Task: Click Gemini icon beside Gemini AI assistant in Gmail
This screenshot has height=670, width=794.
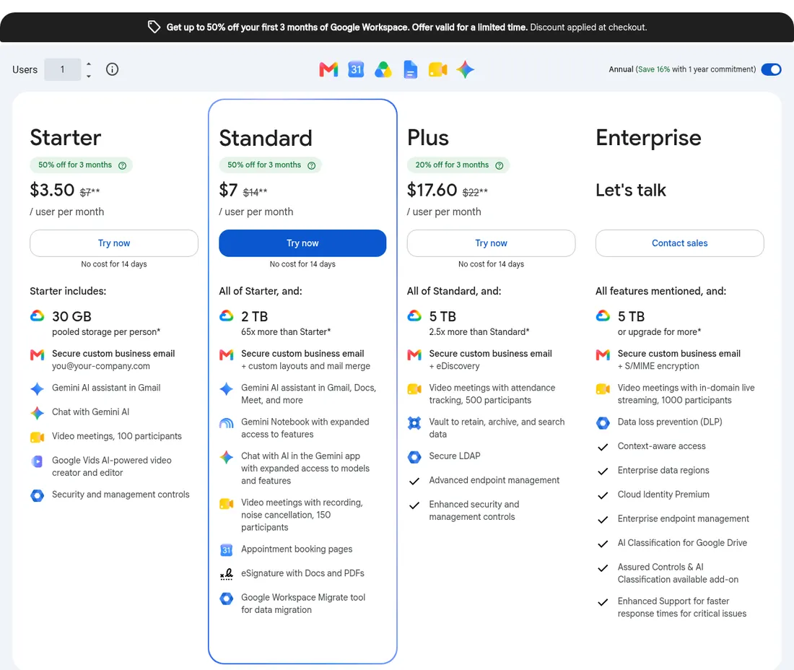Action: [38, 388]
